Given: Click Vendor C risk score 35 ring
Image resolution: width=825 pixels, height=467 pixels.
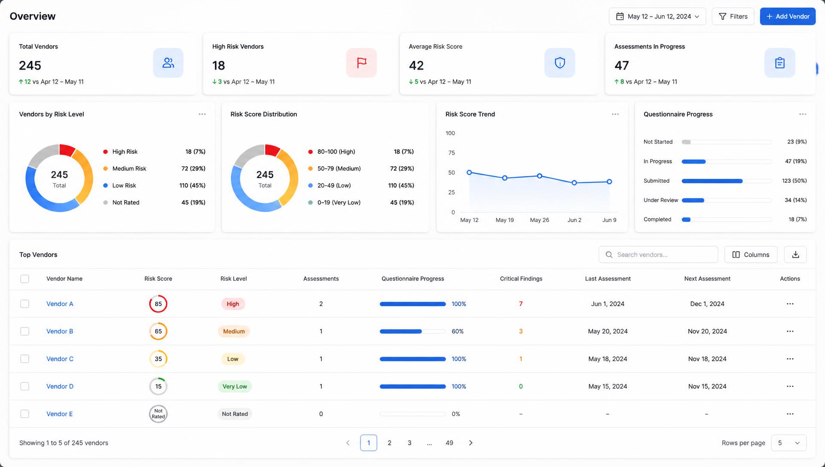Looking at the screenshot, I should pyautogui.click(x=158, y=359).
